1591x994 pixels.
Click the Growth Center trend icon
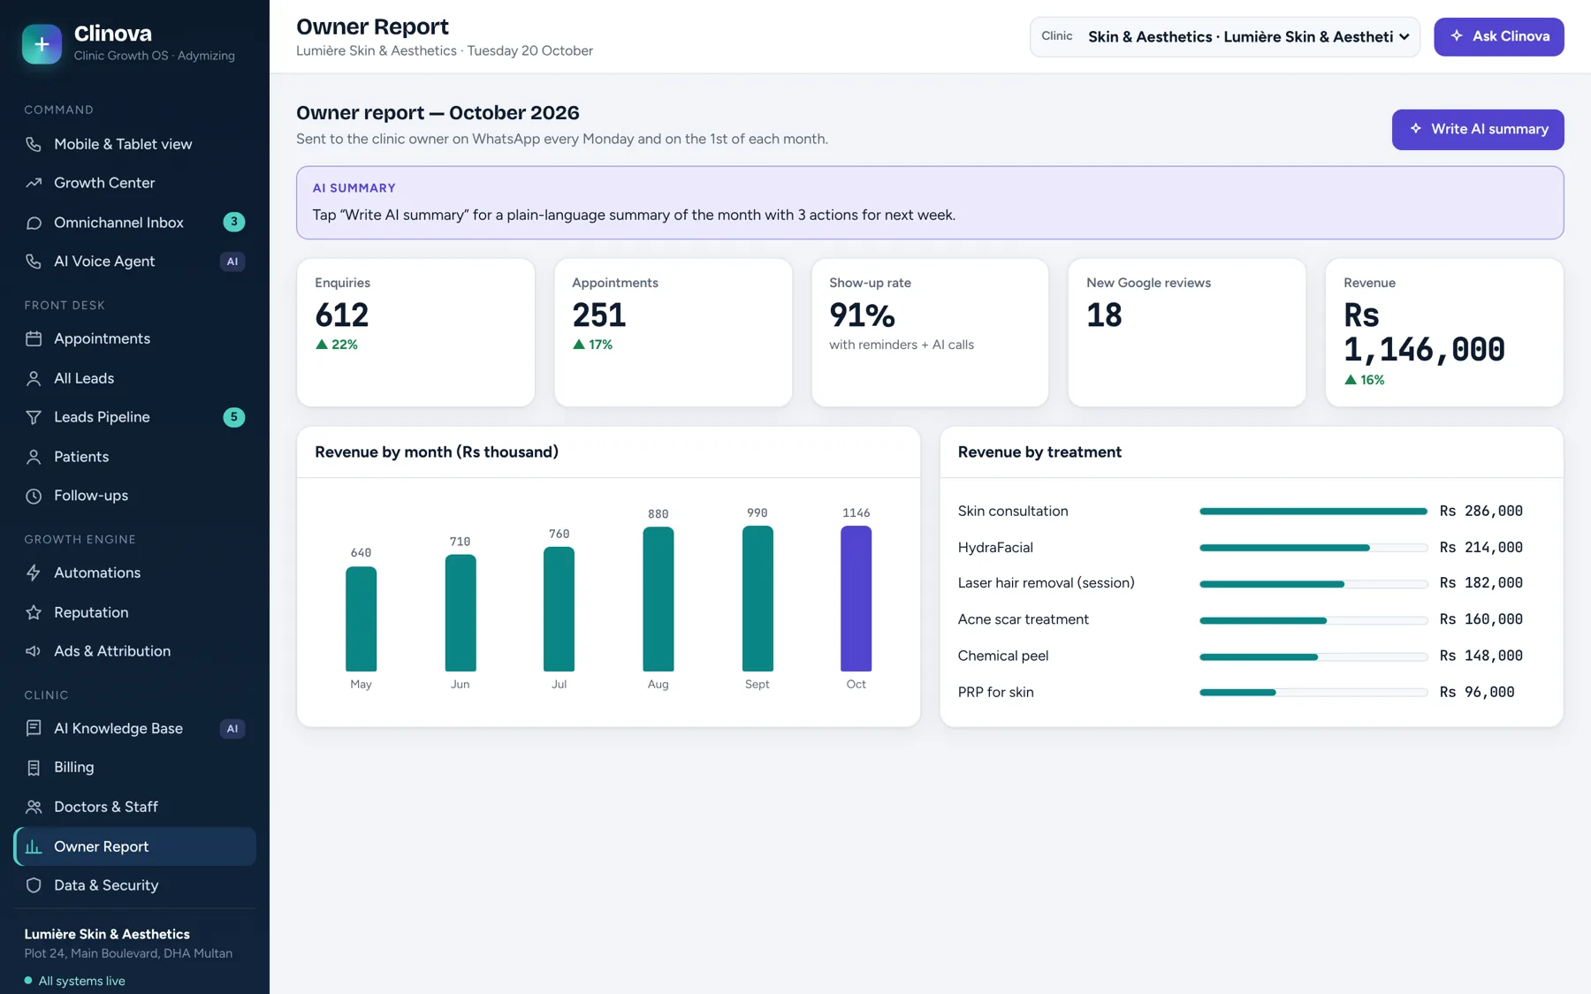pyautogui.click(x=34, y=183)
